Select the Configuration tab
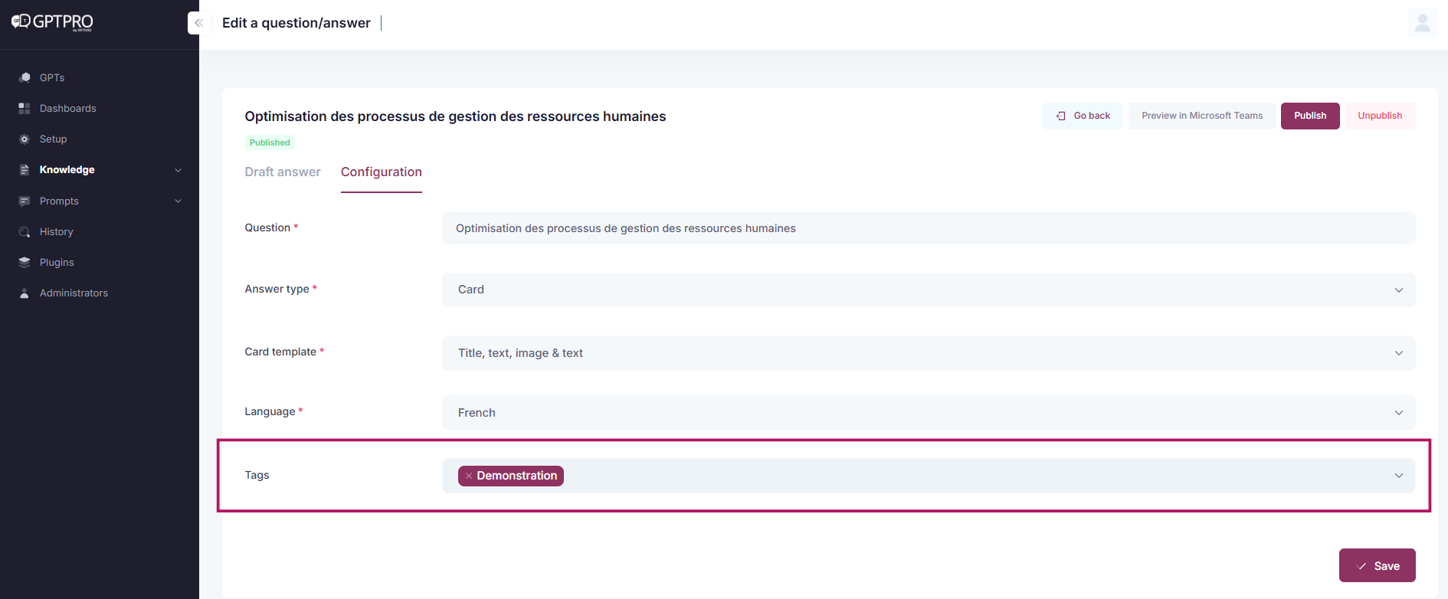The width and height of the screenshot is (1448, 599). click(x=382, y=172)
